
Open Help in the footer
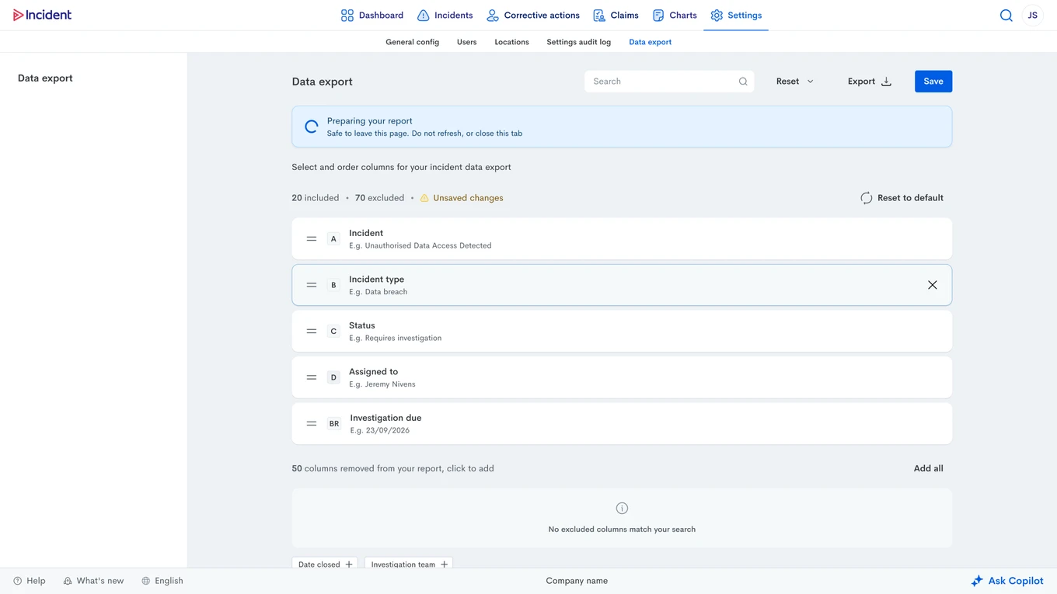pyautogui.click(x=30, y=581)
